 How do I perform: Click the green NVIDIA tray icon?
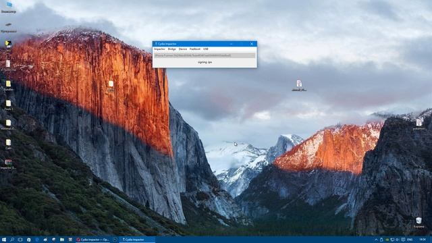point(387,240)
